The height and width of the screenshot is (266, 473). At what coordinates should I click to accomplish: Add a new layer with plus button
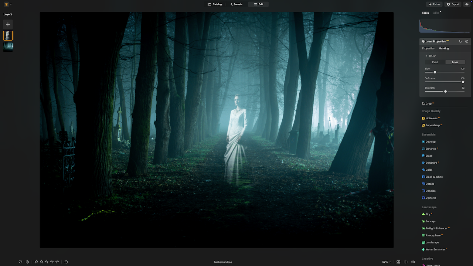pos(8,24)
